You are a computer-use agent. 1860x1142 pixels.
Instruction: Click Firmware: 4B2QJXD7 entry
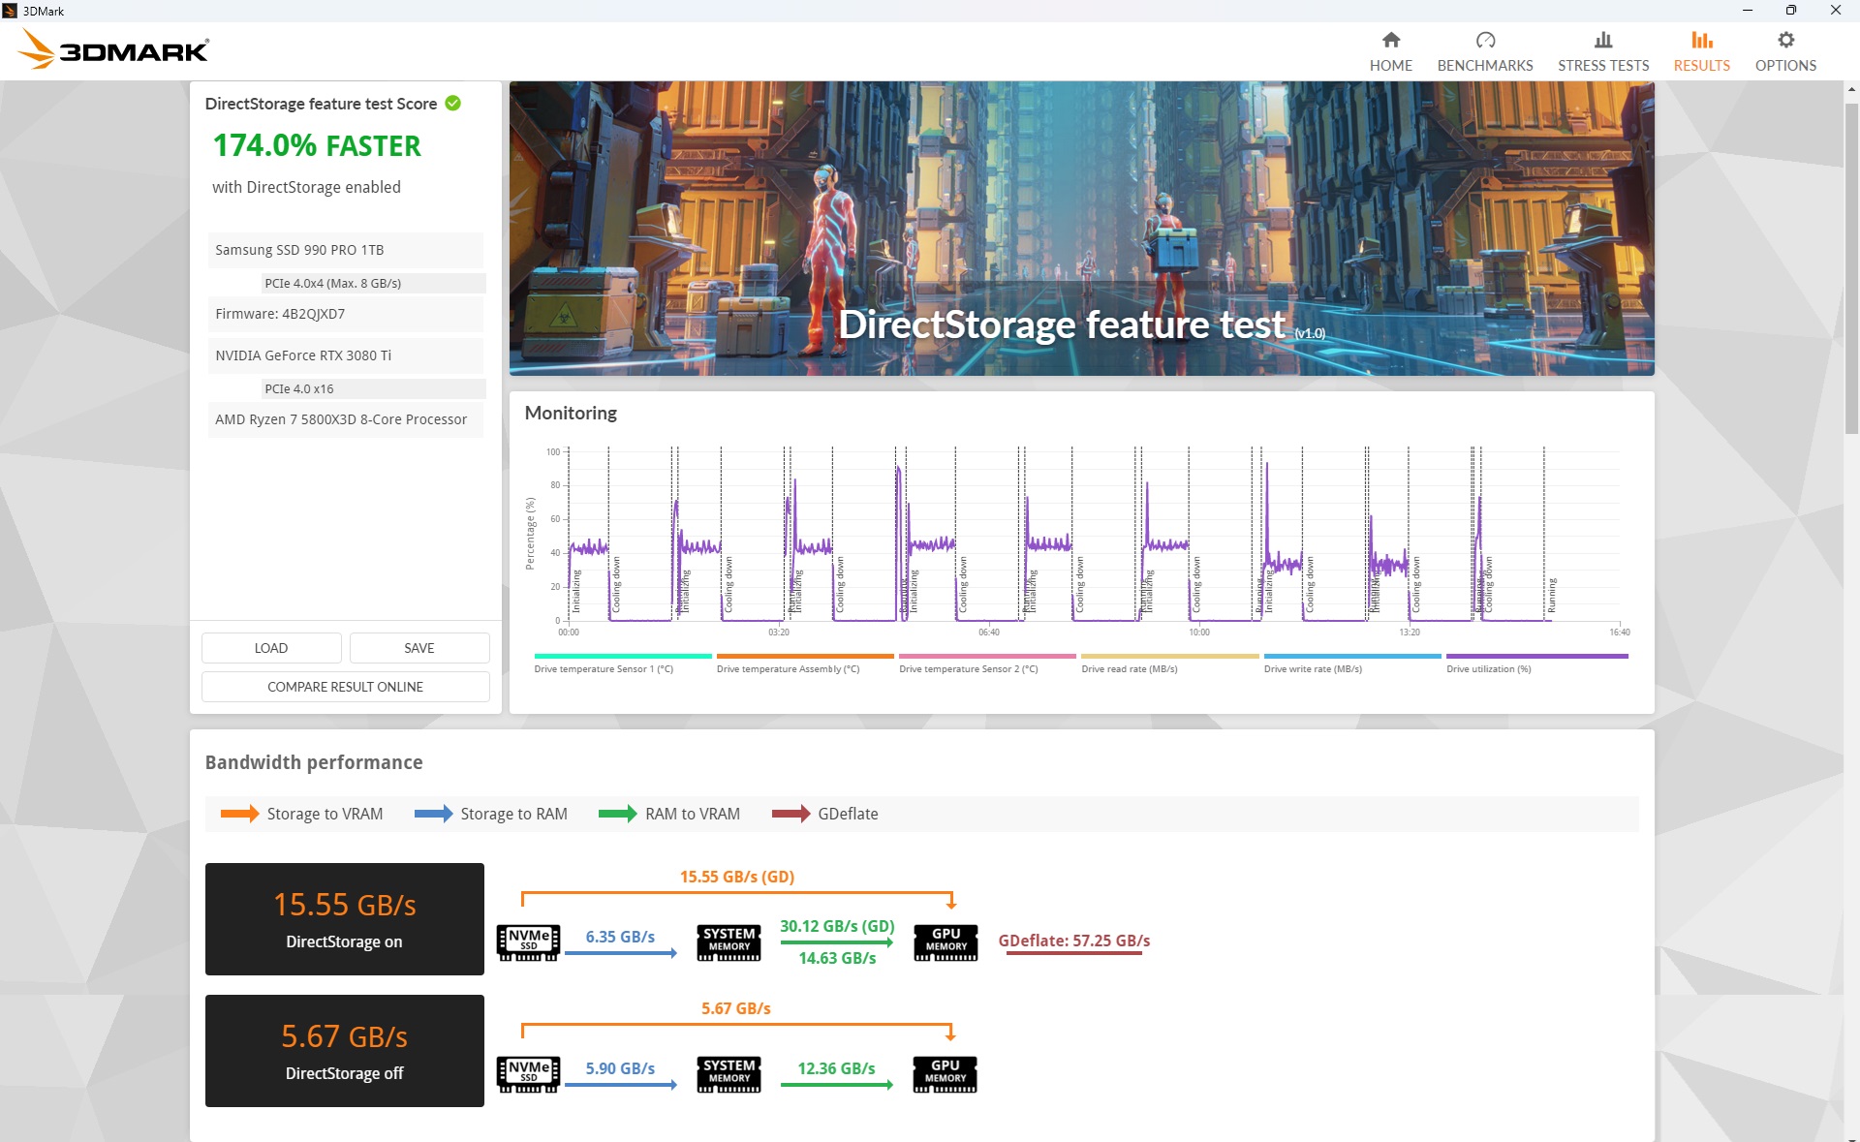pos(345,314)
